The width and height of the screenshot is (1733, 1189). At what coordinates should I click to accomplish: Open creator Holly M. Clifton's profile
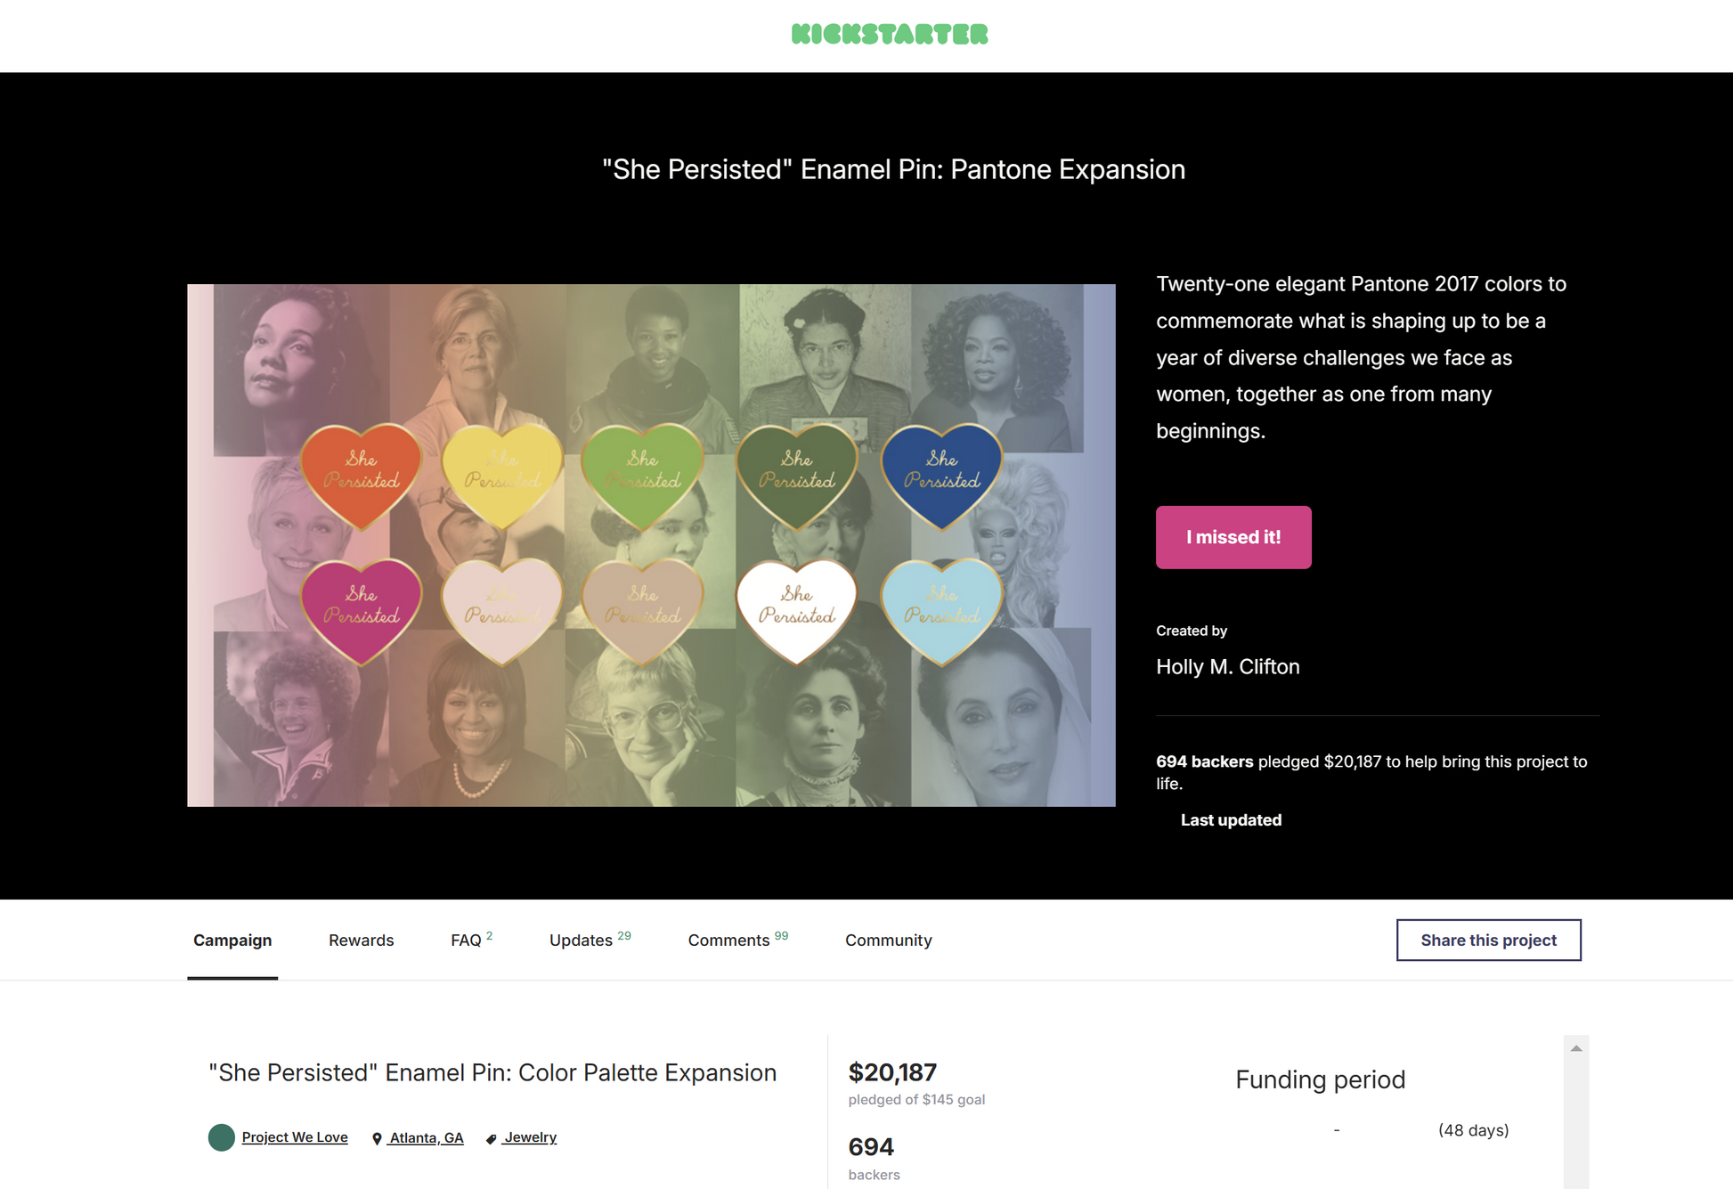1227,667
